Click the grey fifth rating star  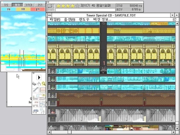(x=77, y=6)
